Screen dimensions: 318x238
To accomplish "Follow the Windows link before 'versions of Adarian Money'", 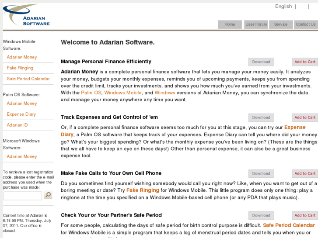I will 165,93.
